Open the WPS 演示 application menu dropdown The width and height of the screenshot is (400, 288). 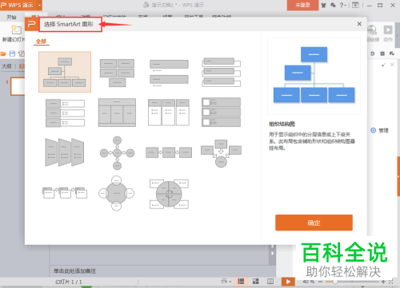point(40,5)
